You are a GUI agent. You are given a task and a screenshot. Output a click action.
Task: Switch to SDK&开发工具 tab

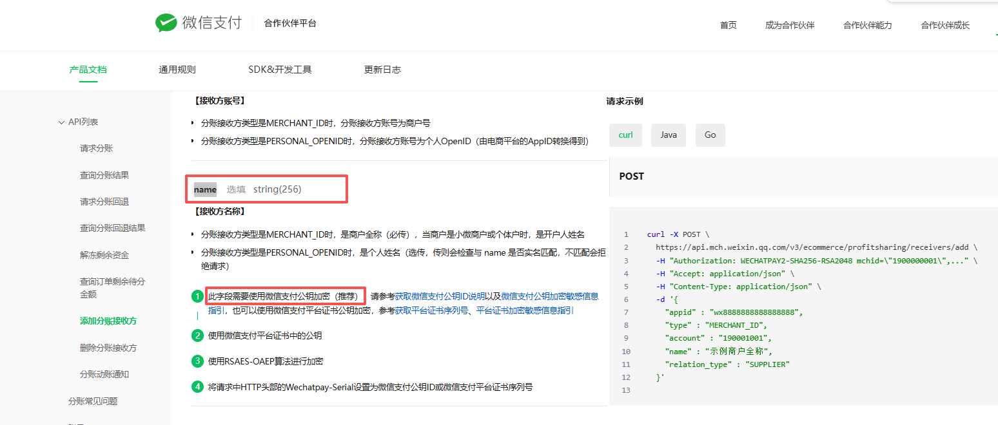280,70
